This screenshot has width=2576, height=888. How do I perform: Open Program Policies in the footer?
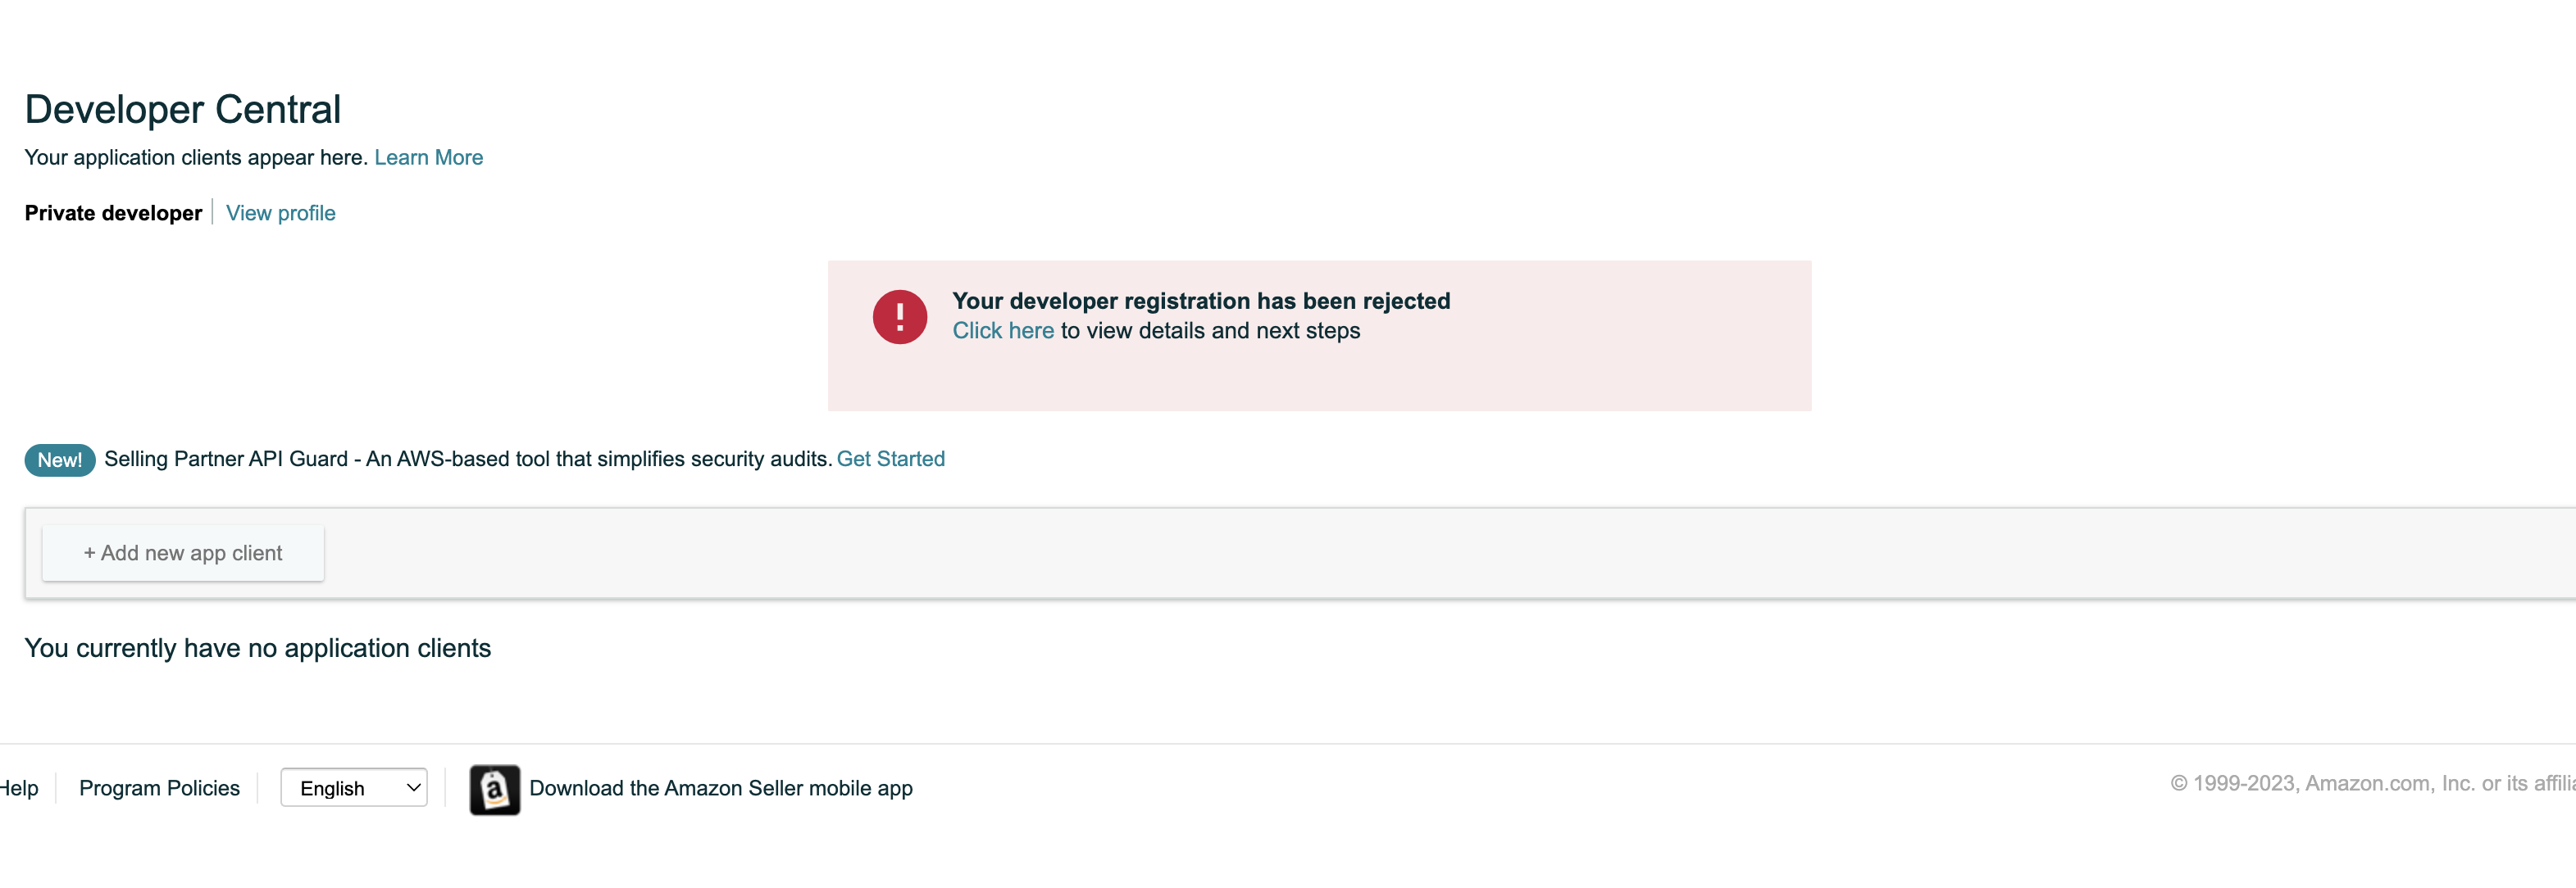click(159, 788)
